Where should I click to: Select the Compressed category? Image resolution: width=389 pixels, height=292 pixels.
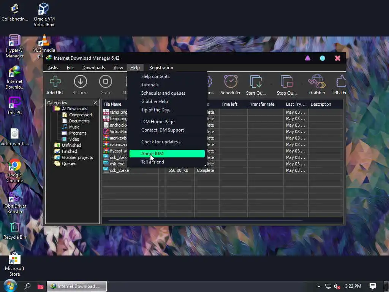(x=77, y=115)
